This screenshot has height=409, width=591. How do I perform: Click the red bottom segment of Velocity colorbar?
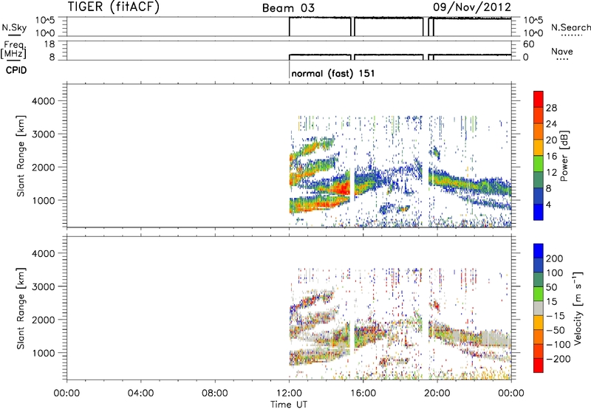(539, 365)
